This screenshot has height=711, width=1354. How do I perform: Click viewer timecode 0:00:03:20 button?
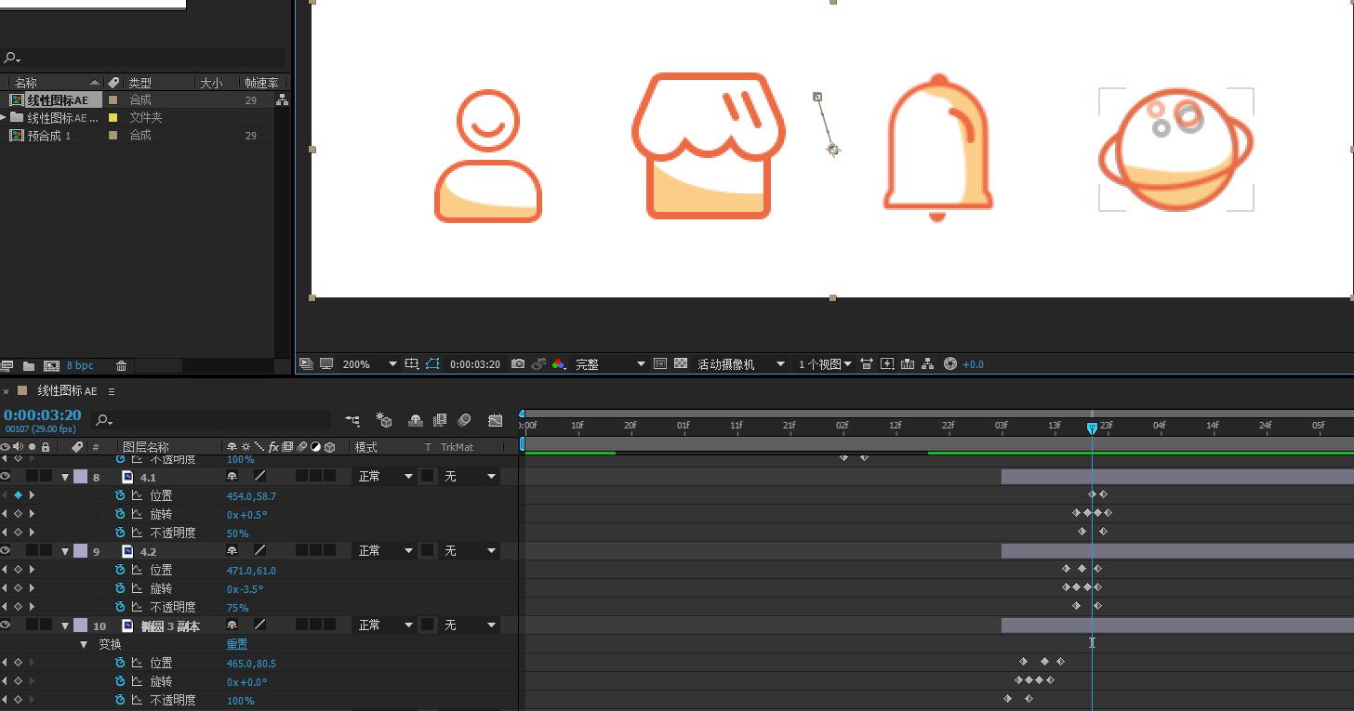coord(475,364)
